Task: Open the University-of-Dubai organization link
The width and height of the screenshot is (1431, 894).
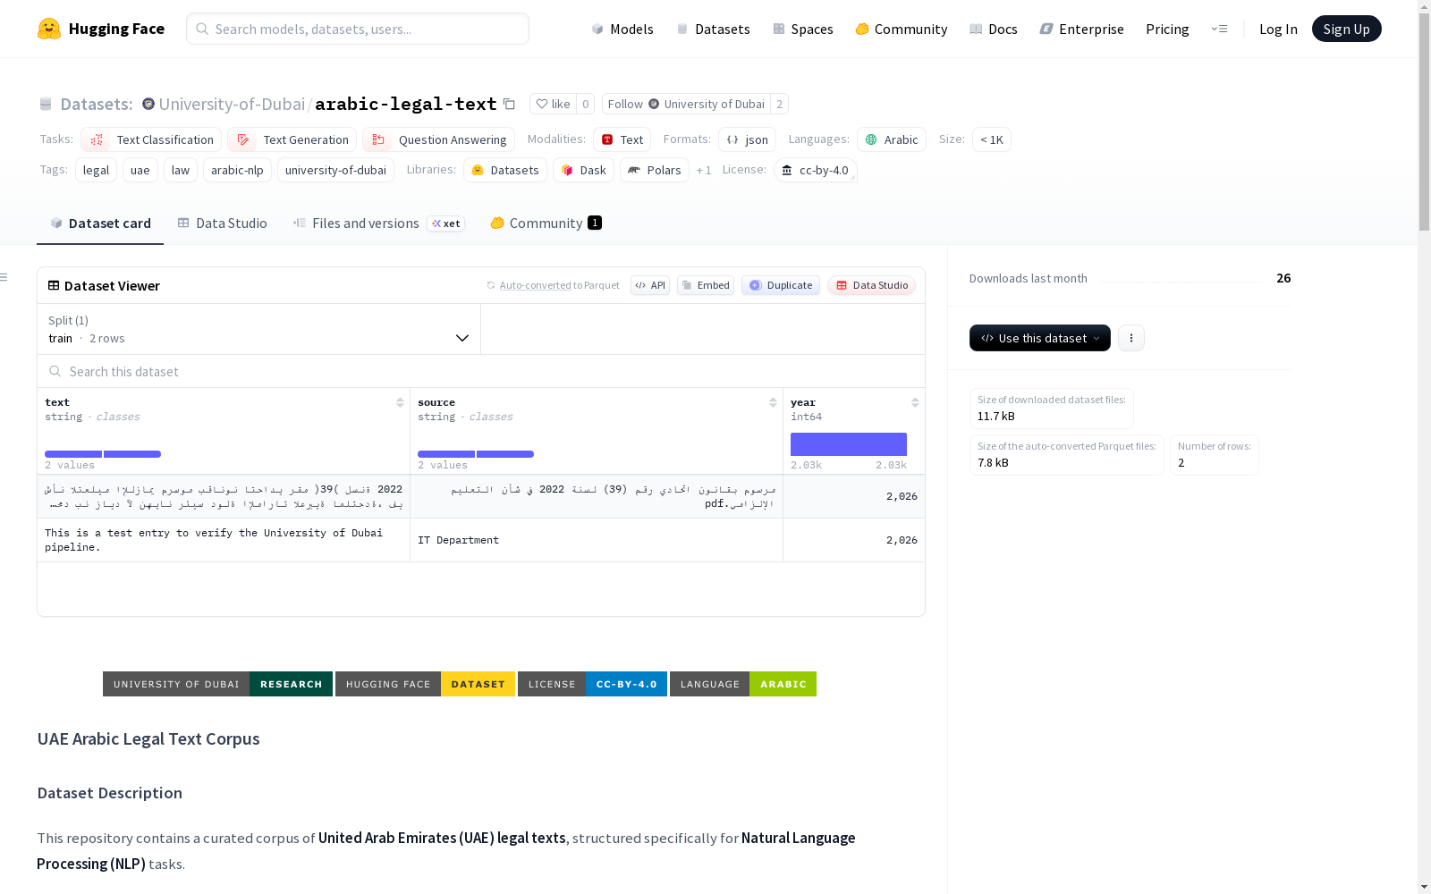Action: click(x=232, y=104)
